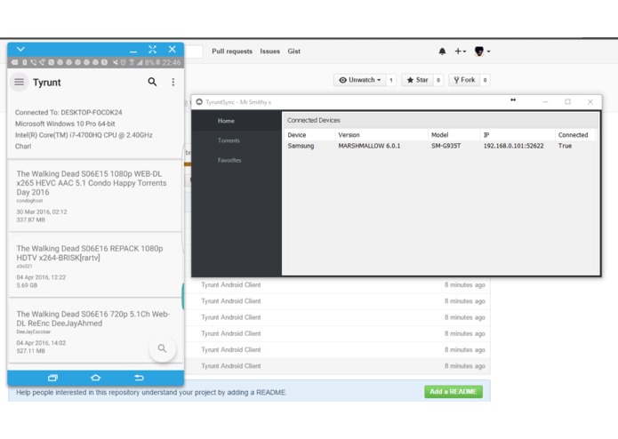Sort by the Connected column header
The image size is (618, 439).
pos(576,135)
